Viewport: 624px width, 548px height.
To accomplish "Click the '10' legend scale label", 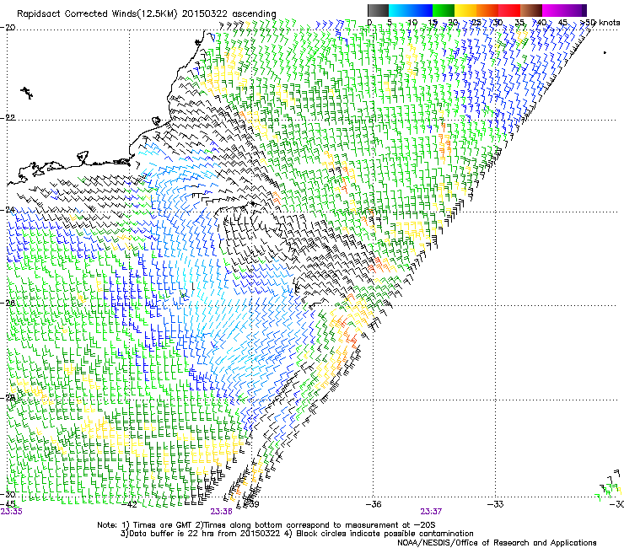I will point(412,23).
